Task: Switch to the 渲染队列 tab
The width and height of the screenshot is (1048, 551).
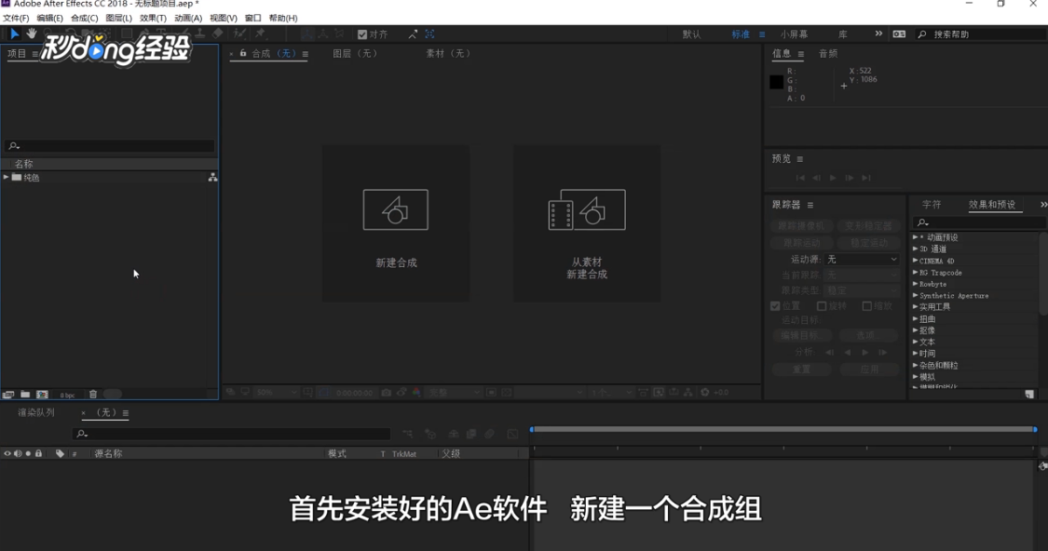Action: coord(36,412)
